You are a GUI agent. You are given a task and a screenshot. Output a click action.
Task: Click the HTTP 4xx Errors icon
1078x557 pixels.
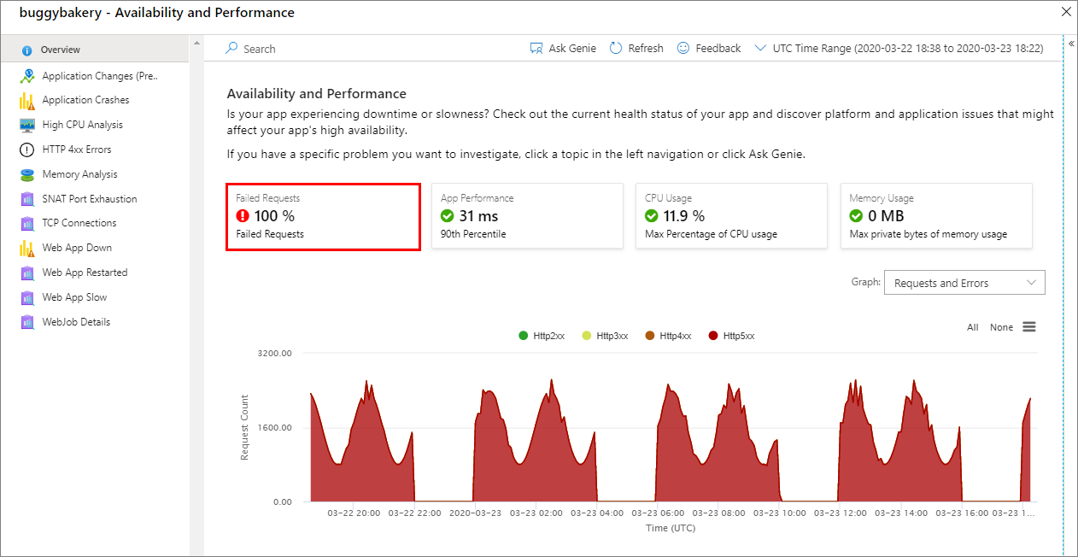click(27, 150)
